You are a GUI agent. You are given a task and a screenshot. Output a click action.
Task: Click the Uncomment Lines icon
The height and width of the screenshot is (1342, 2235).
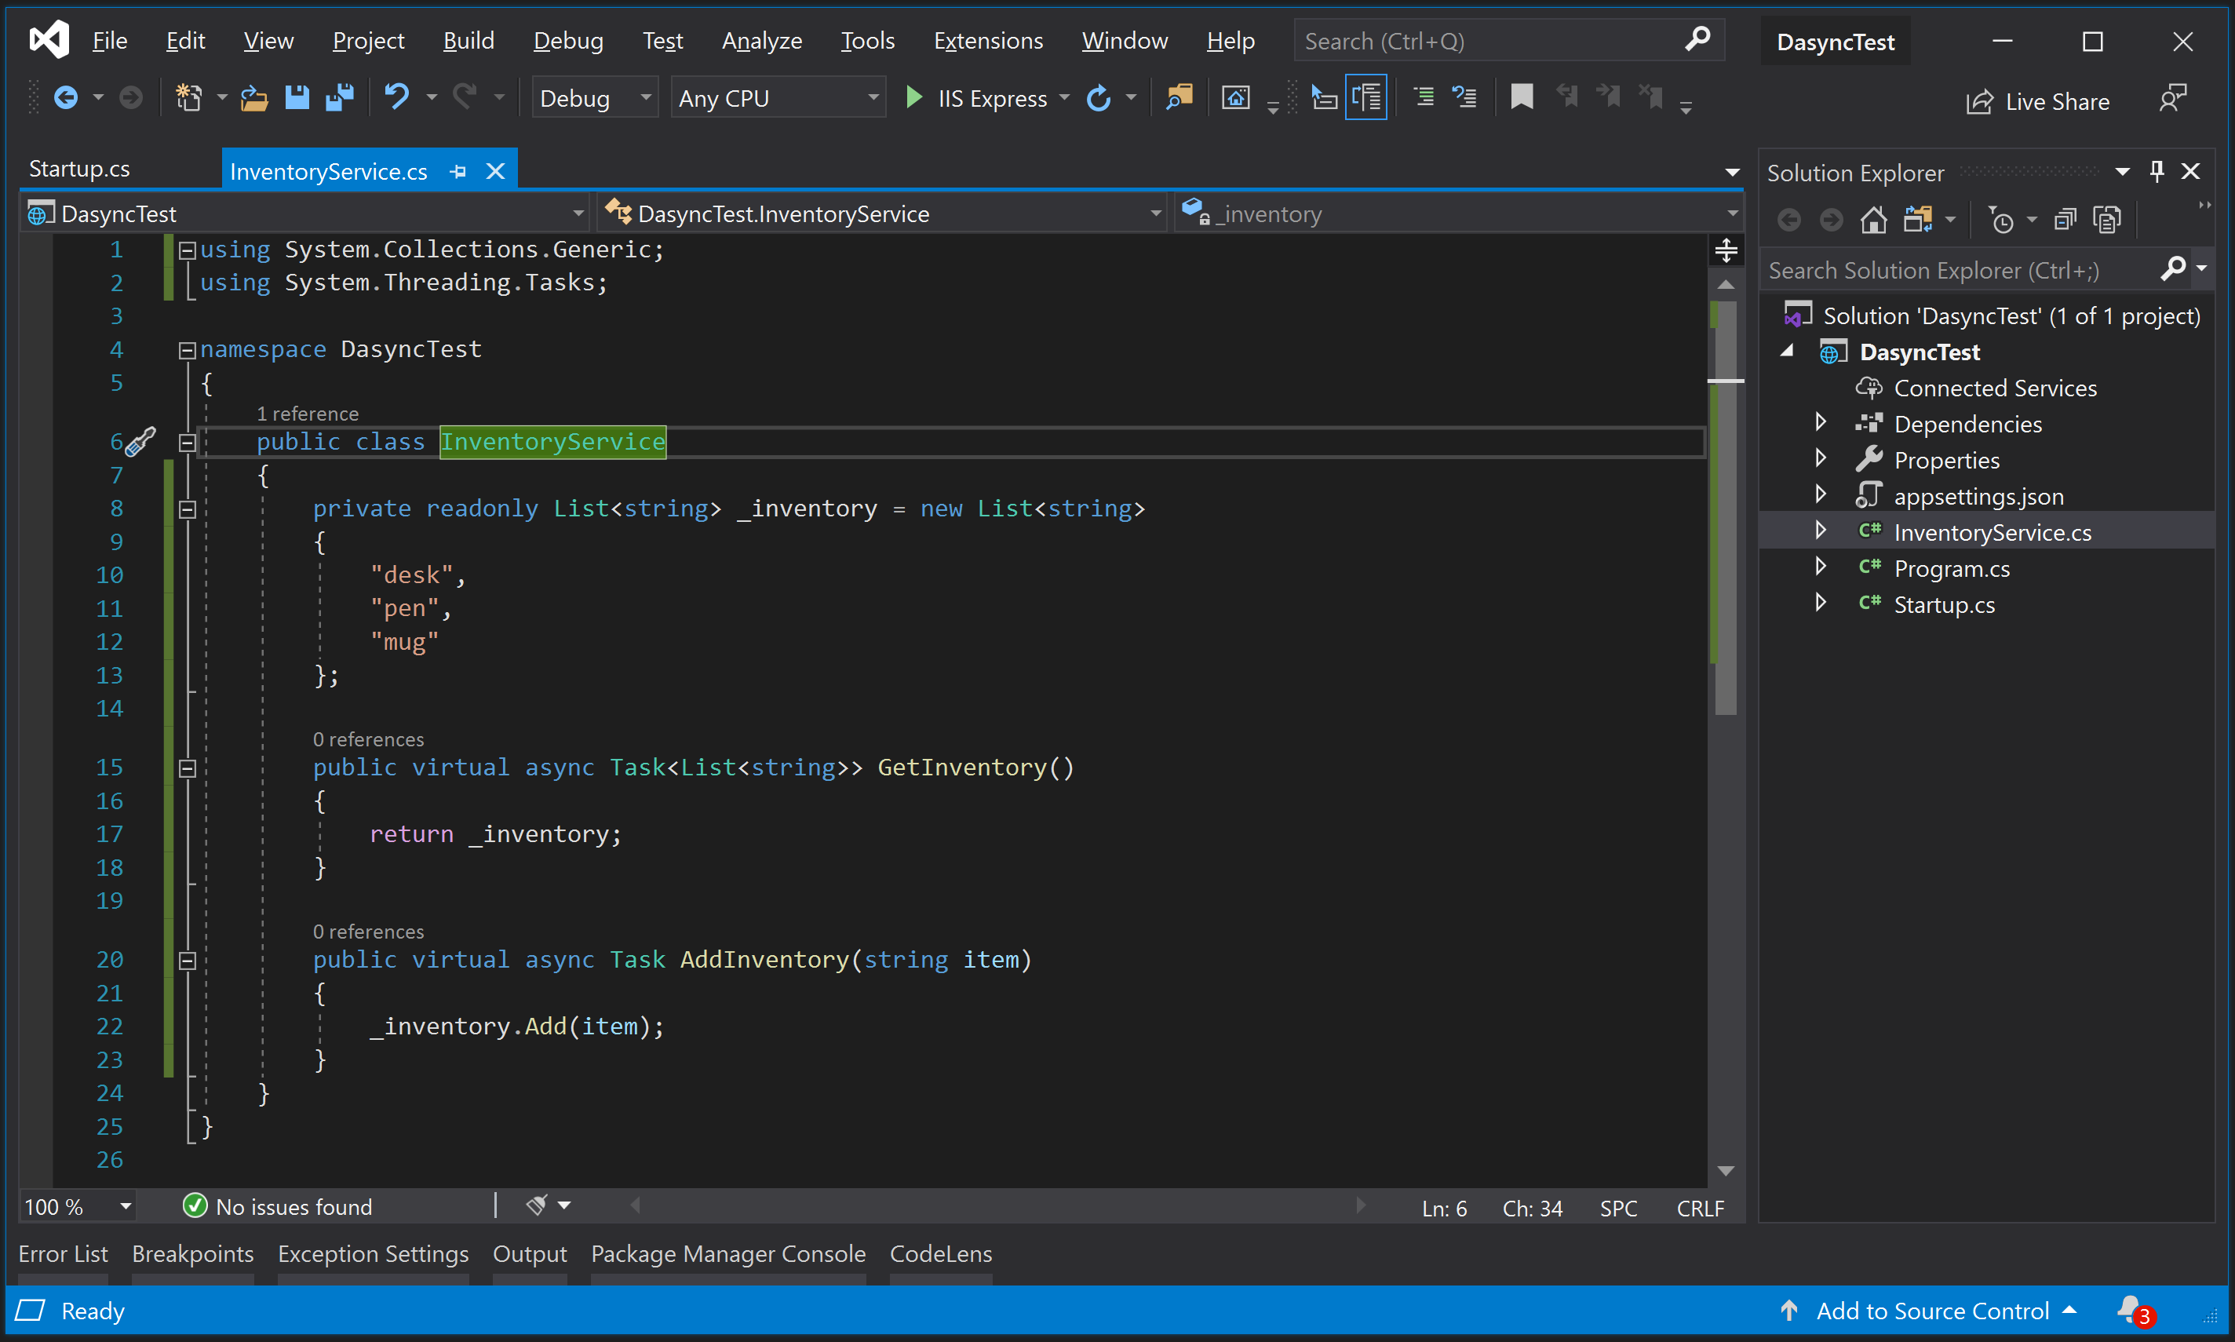pos(1464,97)
